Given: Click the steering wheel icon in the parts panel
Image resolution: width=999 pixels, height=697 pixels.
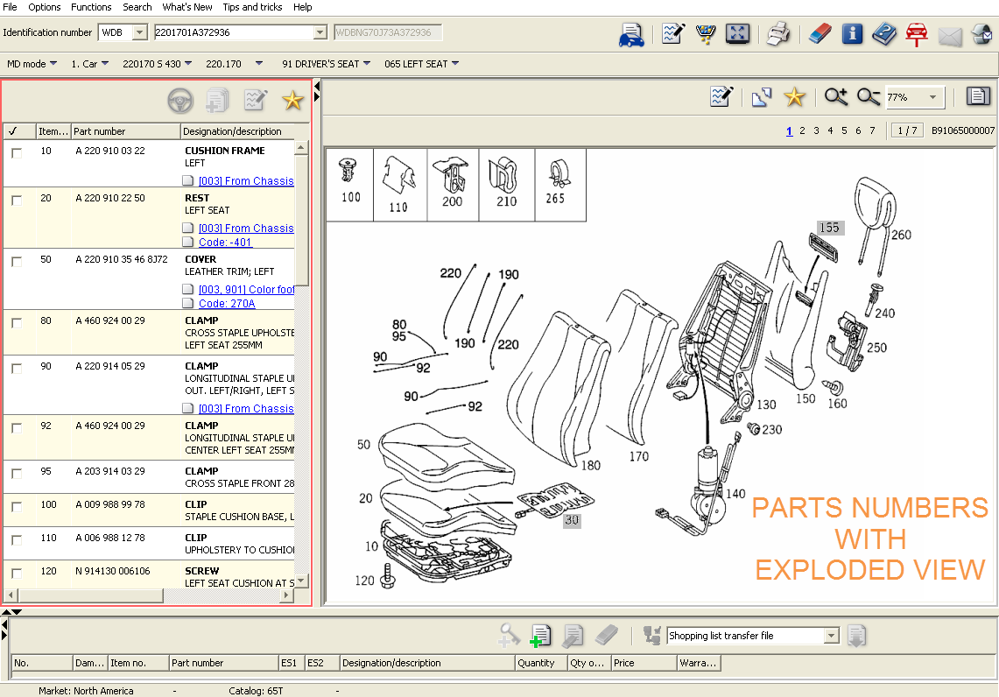Looking at the screenshot, I should [x=180, y=101].
